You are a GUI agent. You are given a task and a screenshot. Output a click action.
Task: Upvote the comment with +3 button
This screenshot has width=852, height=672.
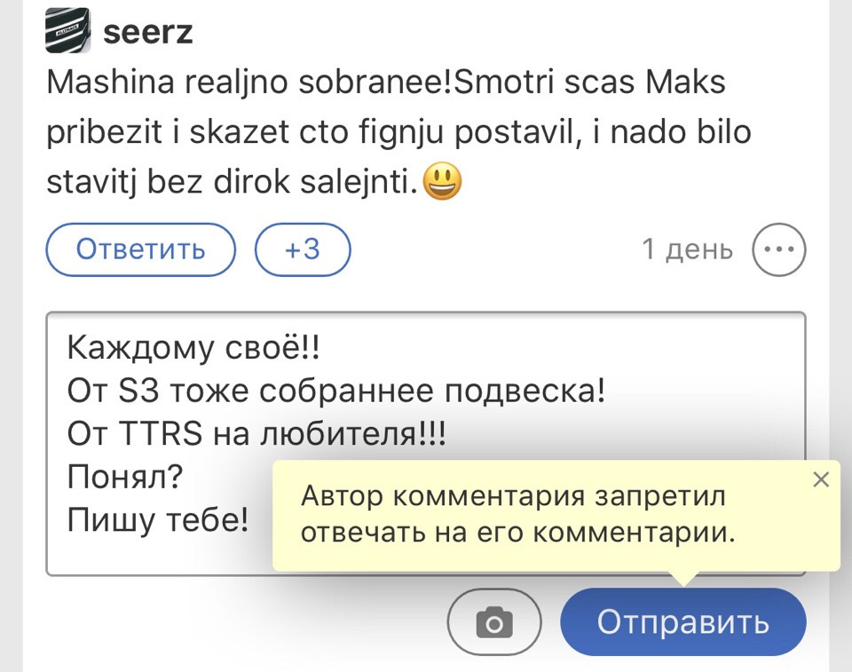coord(303,249)
